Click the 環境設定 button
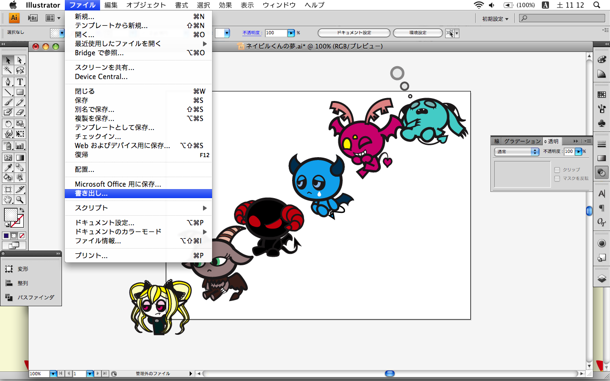This screenshot has height=381, width=610. pyautogui.click(x=418, y=33)
